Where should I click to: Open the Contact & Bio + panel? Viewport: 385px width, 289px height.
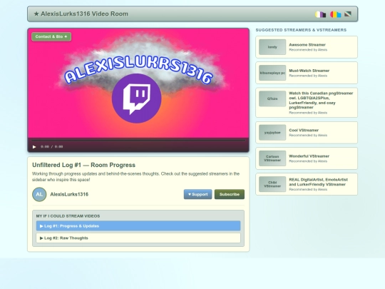(51, 36)
